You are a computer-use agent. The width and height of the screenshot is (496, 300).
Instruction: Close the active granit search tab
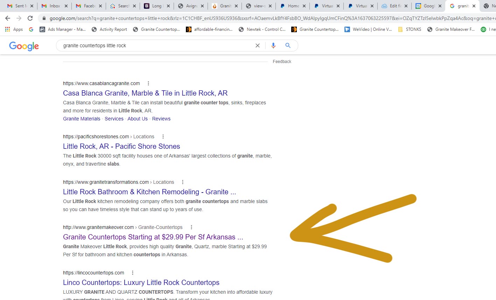click(474, 6)
